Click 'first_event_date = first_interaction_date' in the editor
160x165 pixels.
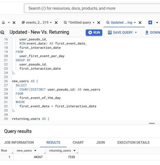click(58, 106)
